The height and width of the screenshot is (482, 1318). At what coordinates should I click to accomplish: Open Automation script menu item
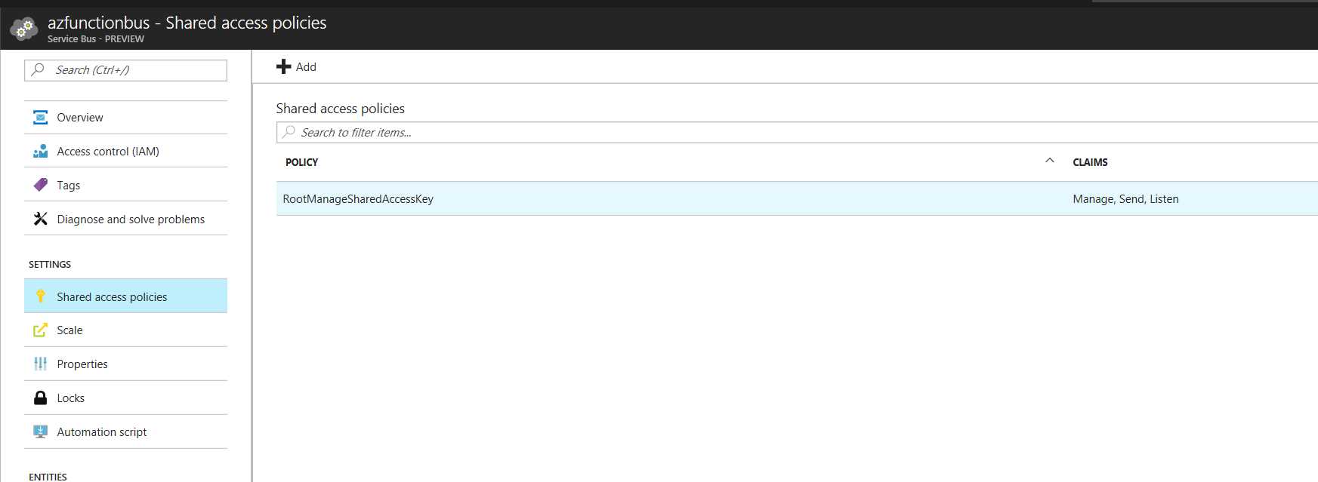point(125,431)
